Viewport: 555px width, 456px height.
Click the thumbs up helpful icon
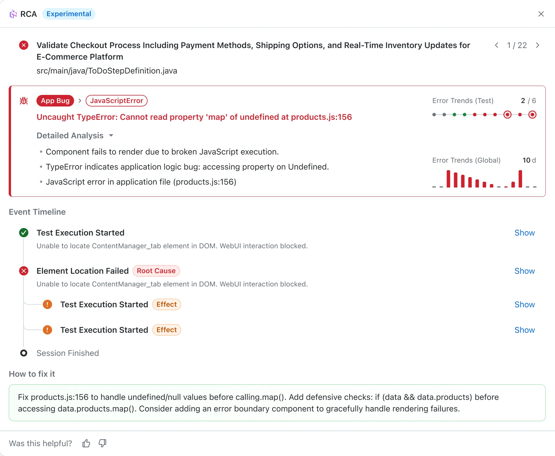(86, 443)
